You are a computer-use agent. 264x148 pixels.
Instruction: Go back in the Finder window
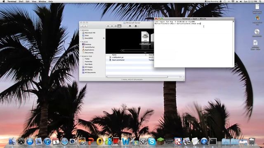pyautogui.click(x=82, y=26)
